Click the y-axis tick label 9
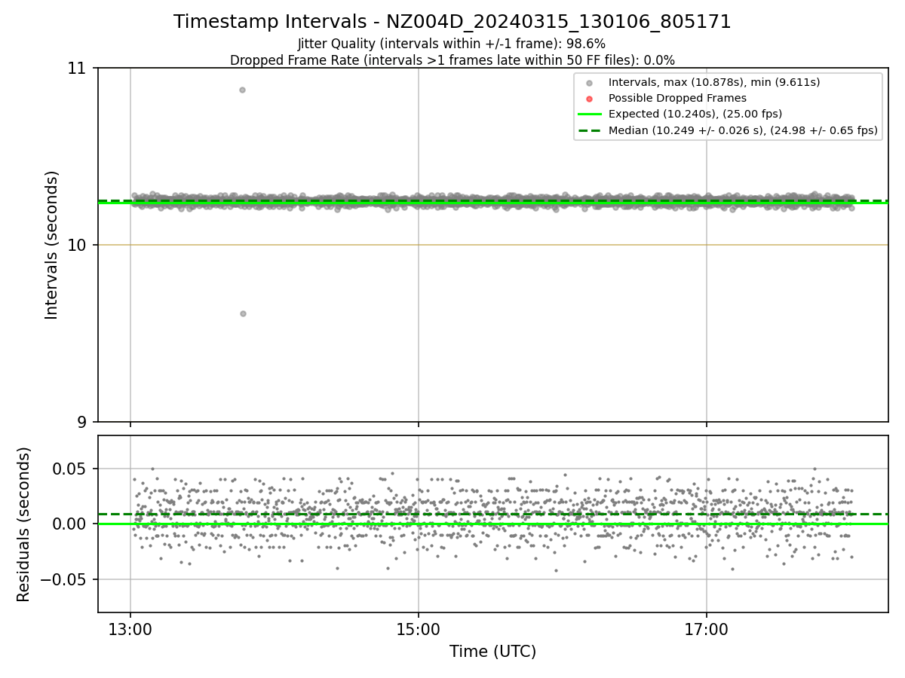This screenshot has height=678, width=905. click(x=83, y=422)
